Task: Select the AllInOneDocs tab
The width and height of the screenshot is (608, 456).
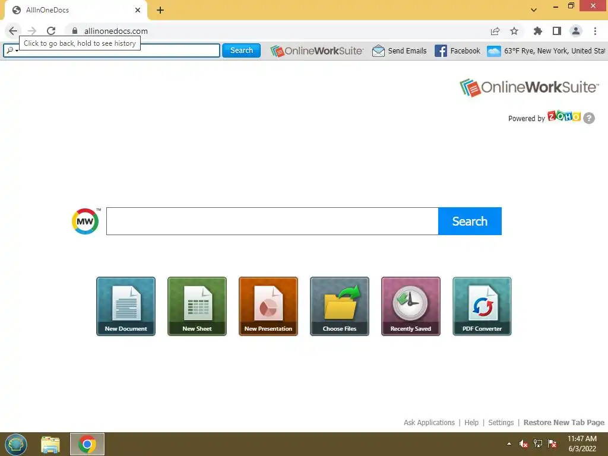Action: (x=75, y=10)
